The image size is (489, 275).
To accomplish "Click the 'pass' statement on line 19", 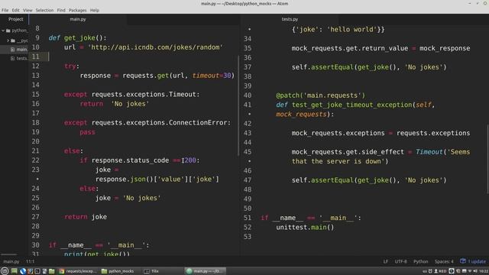I will click(x=87, y=132).
